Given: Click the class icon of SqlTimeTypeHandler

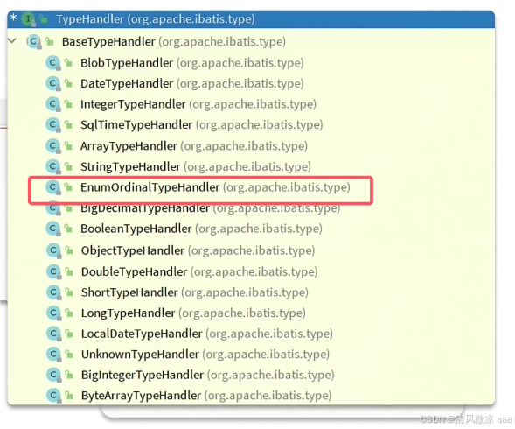Looking at the screenshot, I should (52, 125).
